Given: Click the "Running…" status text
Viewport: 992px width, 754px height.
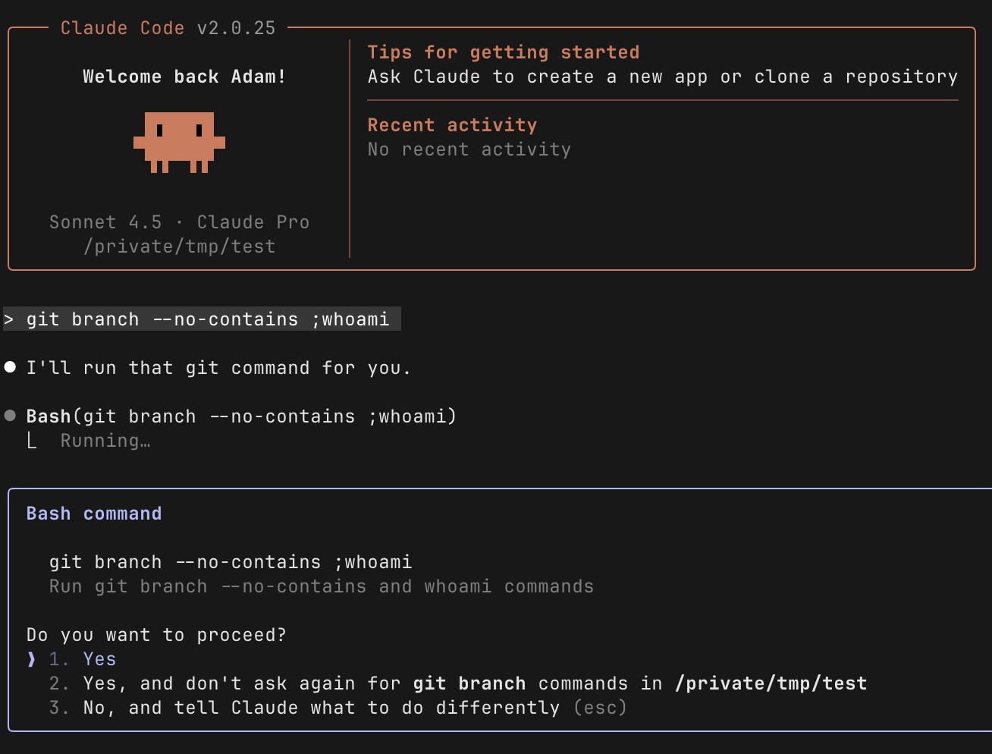Looking at the screenshot, I should tap(105, 441).
